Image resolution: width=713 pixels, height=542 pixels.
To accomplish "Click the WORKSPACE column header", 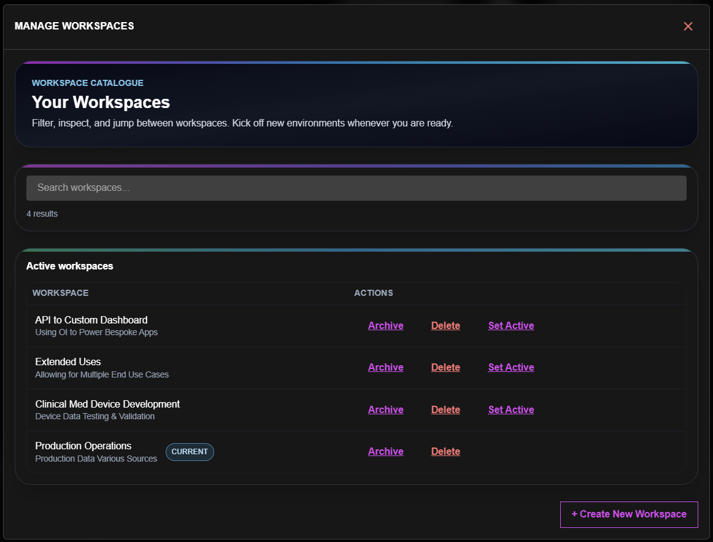I will [61, 293].
